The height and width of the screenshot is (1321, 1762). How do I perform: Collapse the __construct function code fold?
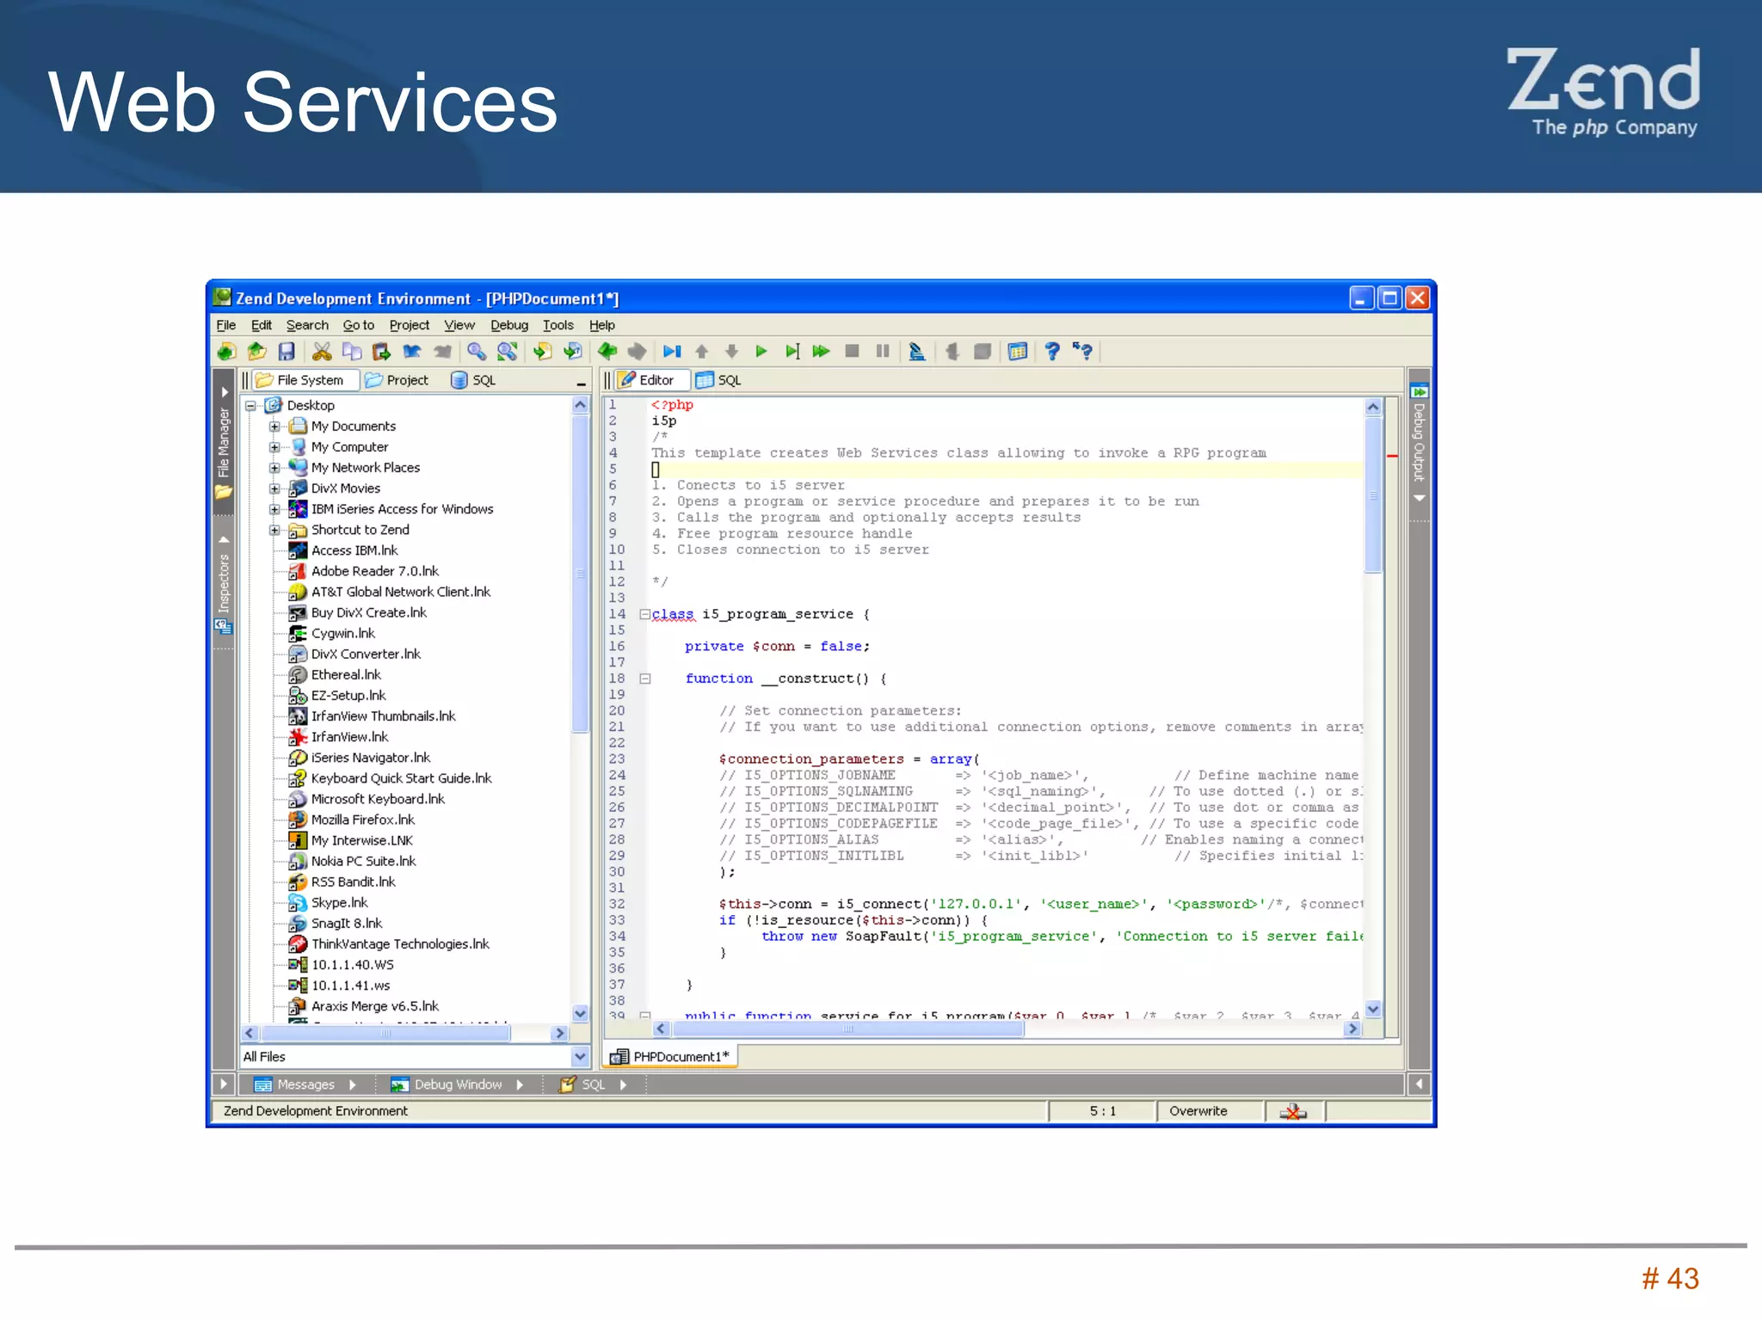(x=644, y=679)
